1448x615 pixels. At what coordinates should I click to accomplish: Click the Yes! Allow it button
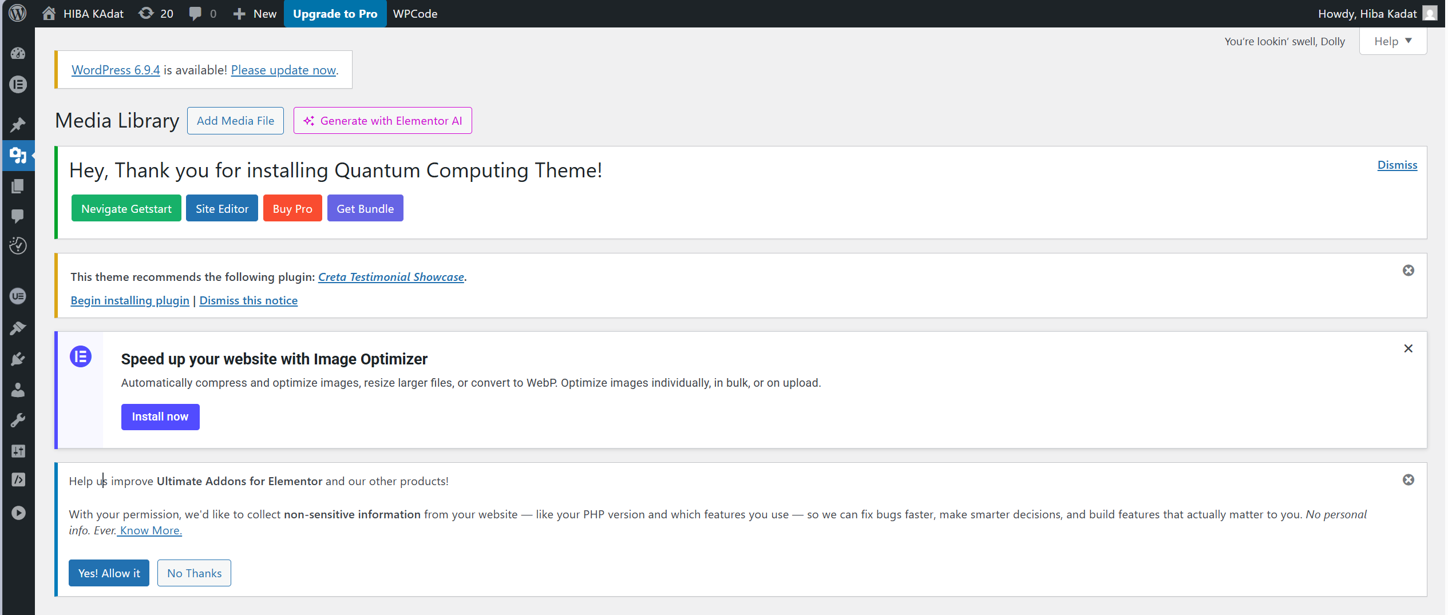[x=109, y=573]
